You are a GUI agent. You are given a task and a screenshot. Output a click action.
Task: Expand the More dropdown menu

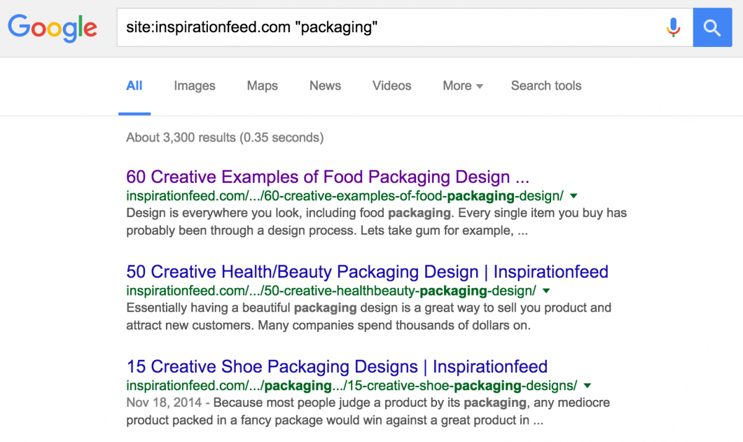pos(463,86)
